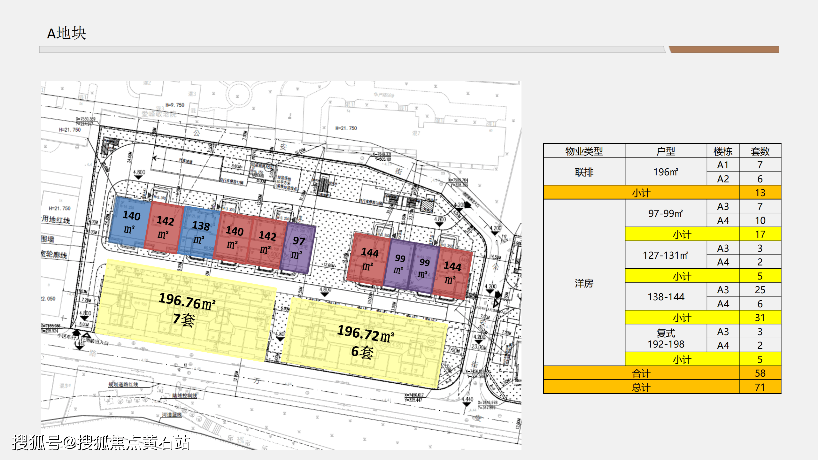Select the 户型 column header
The image size is (818, 460).
point(666,151)
